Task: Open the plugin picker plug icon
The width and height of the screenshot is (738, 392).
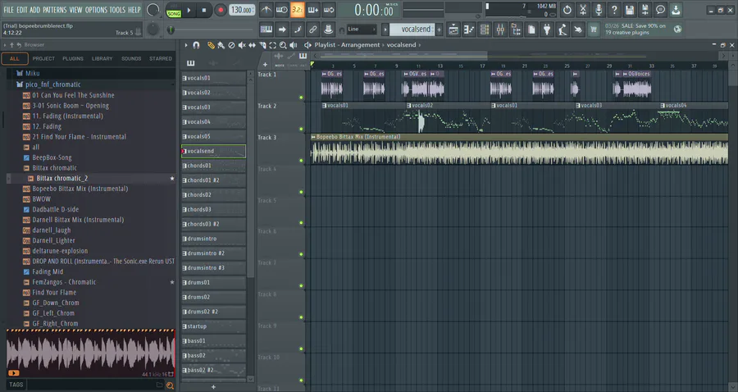Action: (x=547, y=30)
